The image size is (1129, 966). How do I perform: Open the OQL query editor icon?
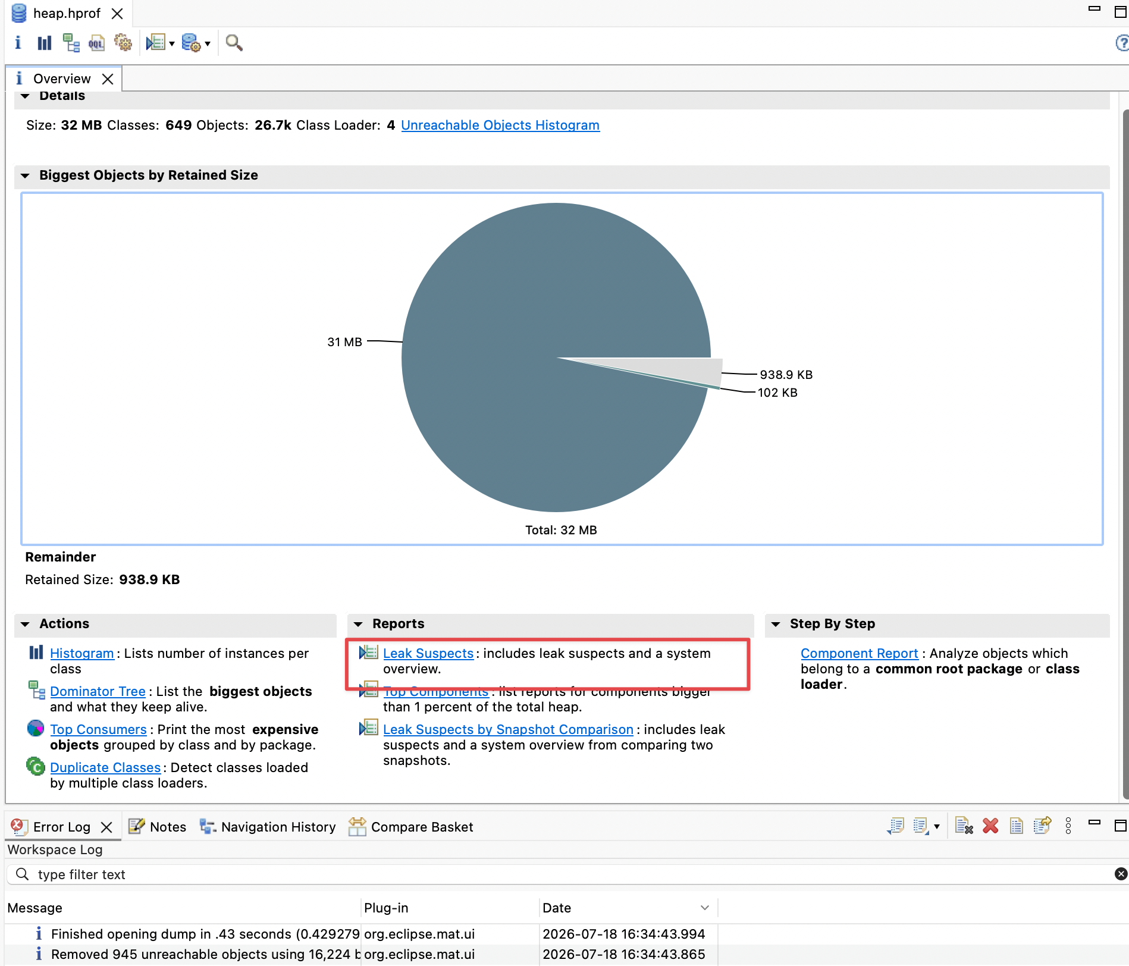click(96, 43)
